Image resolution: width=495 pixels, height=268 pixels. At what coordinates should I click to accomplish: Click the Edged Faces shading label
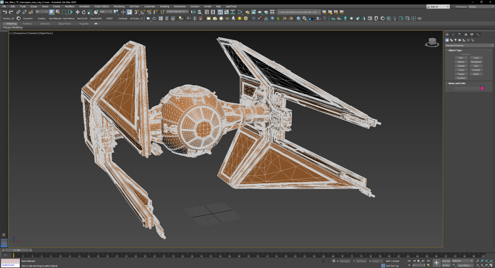click(x=46, y=33)
